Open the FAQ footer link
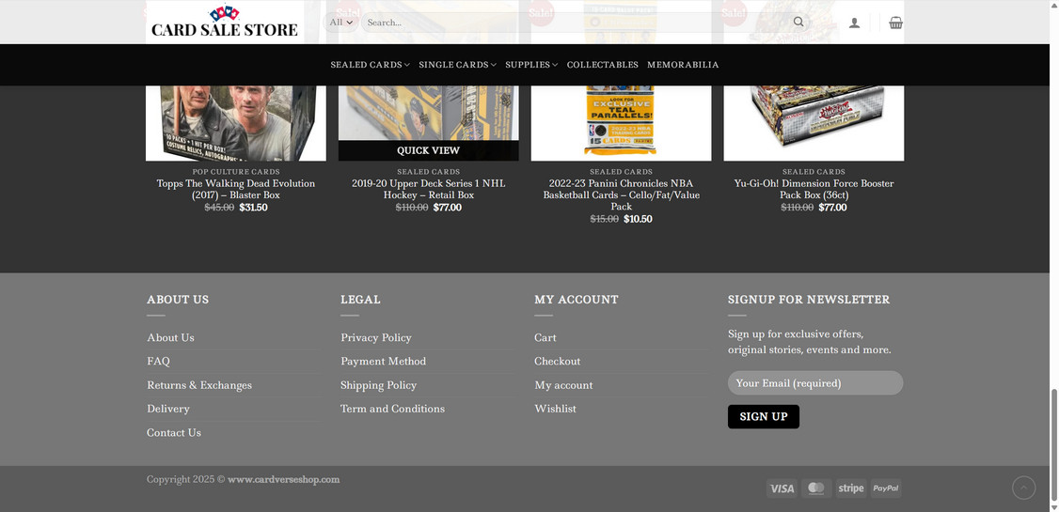Screen dimensions: 1059x512 click(x=158, y=361)
